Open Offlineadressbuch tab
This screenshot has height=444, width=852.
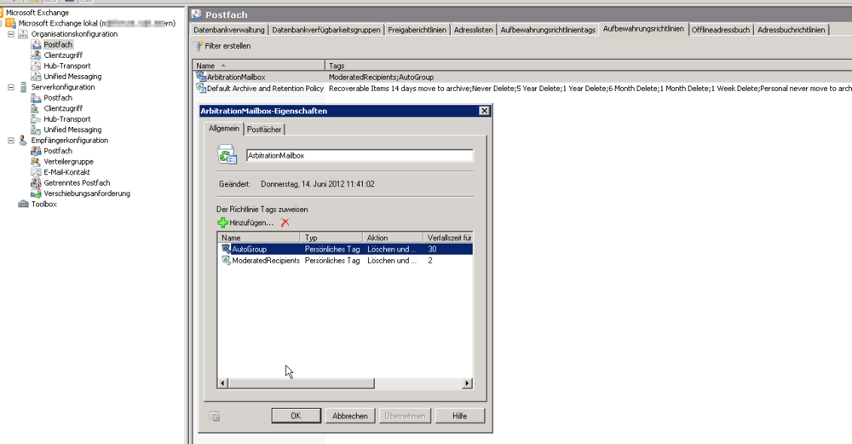(721, 30)
